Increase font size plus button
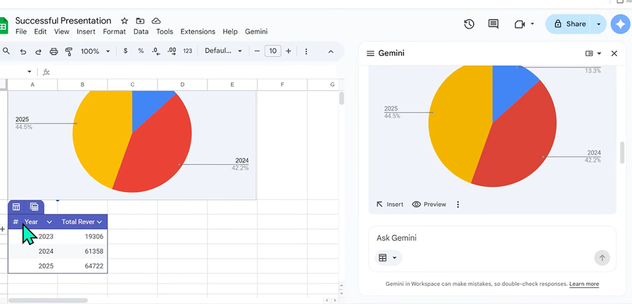Viewport: 632px width, 304px height. pos(288,51)
